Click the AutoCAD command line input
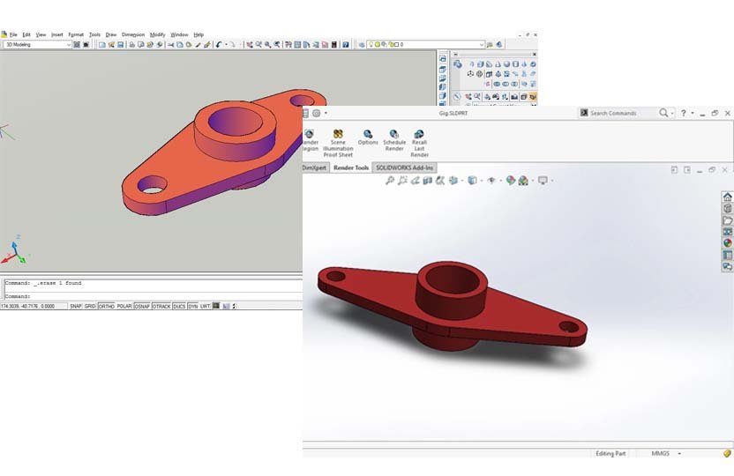The image size is (734, 476). click(150, 296)
